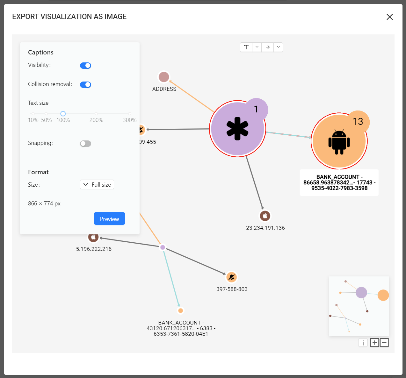The height and width of the screenshot is (378, 406).
Task: Select the purple asterisk node
Action: point(237,129)
